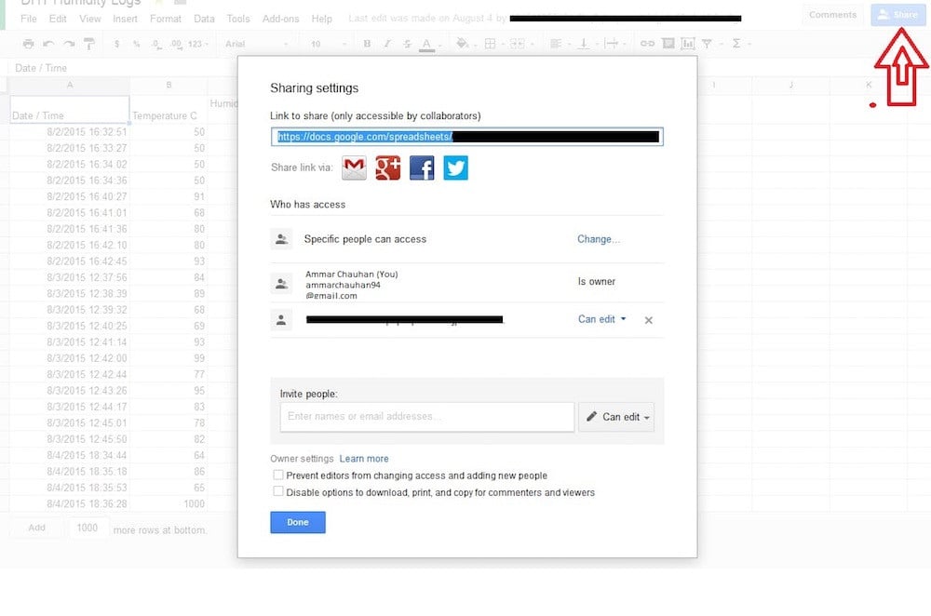Open the Format menu
The height and width of the screenshot is (616, 931).
pos(166,19)
